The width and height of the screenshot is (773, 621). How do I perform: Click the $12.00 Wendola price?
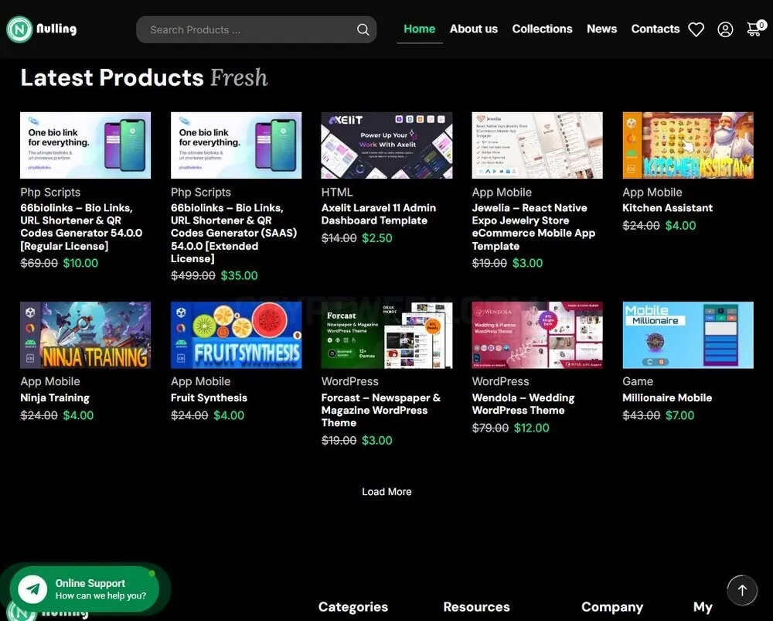point(532,428)
